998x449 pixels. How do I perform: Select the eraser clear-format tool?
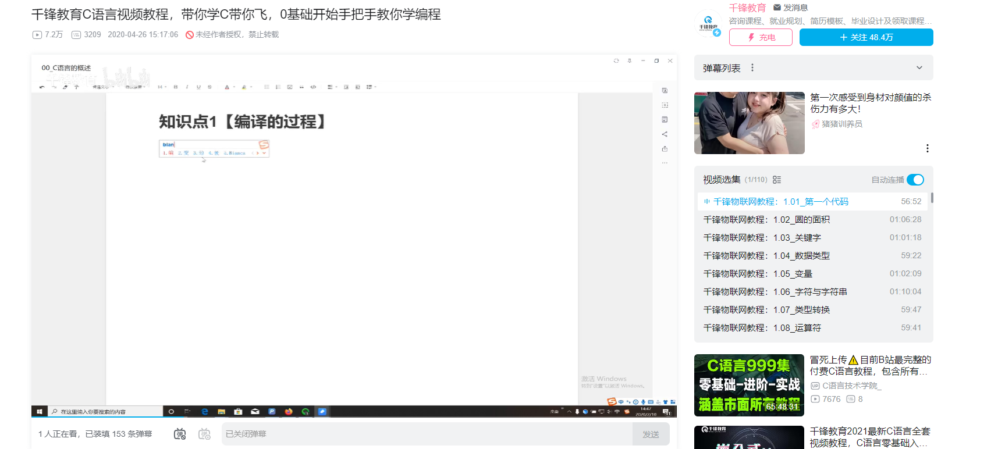tap(65, 87)
